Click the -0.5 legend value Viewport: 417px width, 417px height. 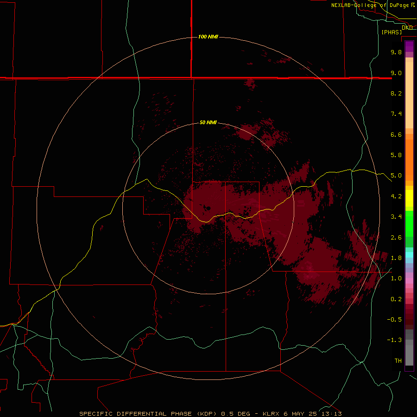394,320
